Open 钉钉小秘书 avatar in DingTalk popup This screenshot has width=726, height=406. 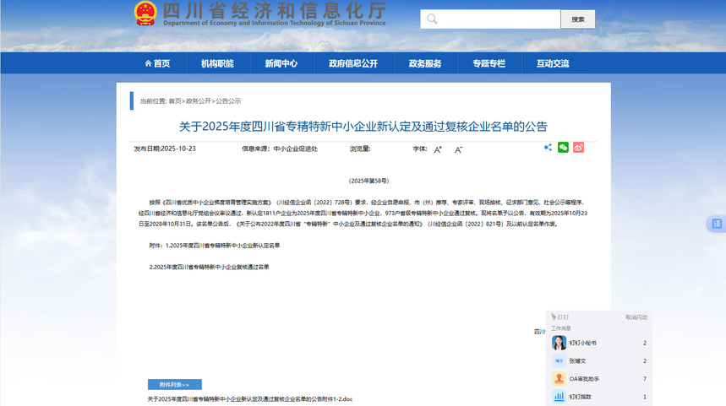coord(559,343)
